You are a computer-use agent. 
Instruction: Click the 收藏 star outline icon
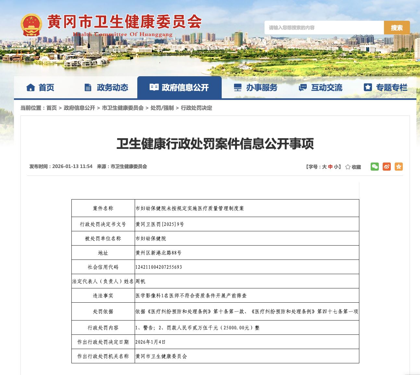pos(348,167)
